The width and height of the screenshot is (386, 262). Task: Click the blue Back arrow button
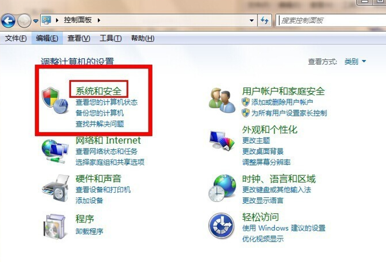pos(8,21)
